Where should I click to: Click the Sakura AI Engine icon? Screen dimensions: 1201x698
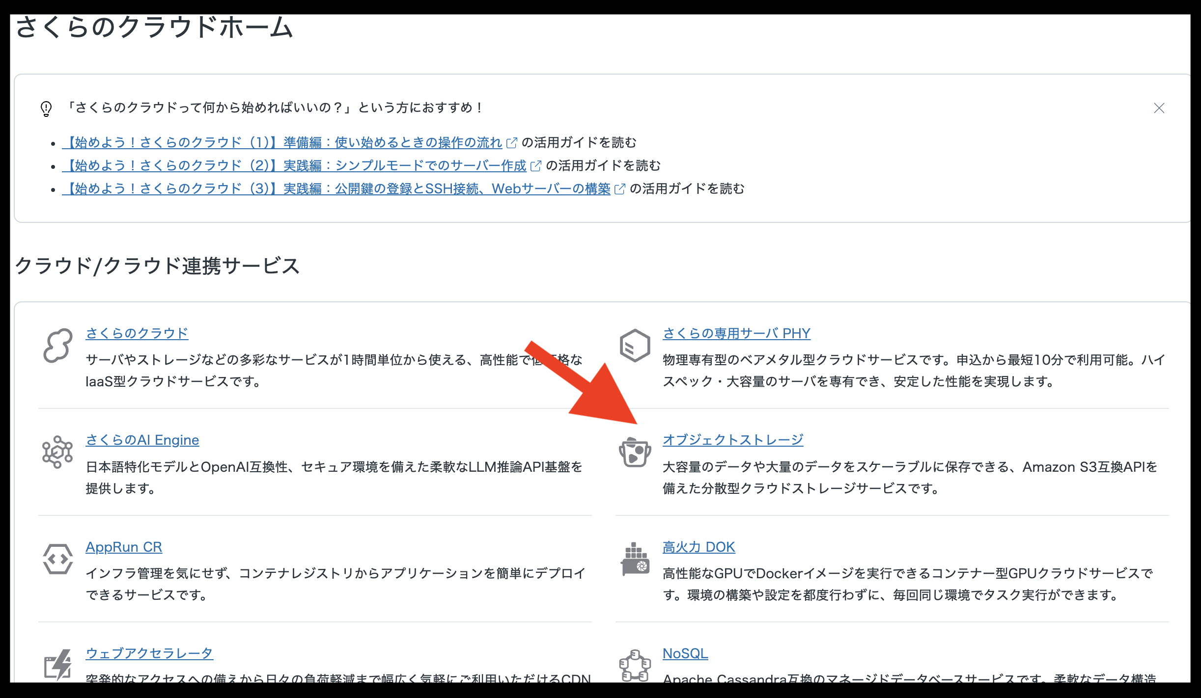pos(57,452)
